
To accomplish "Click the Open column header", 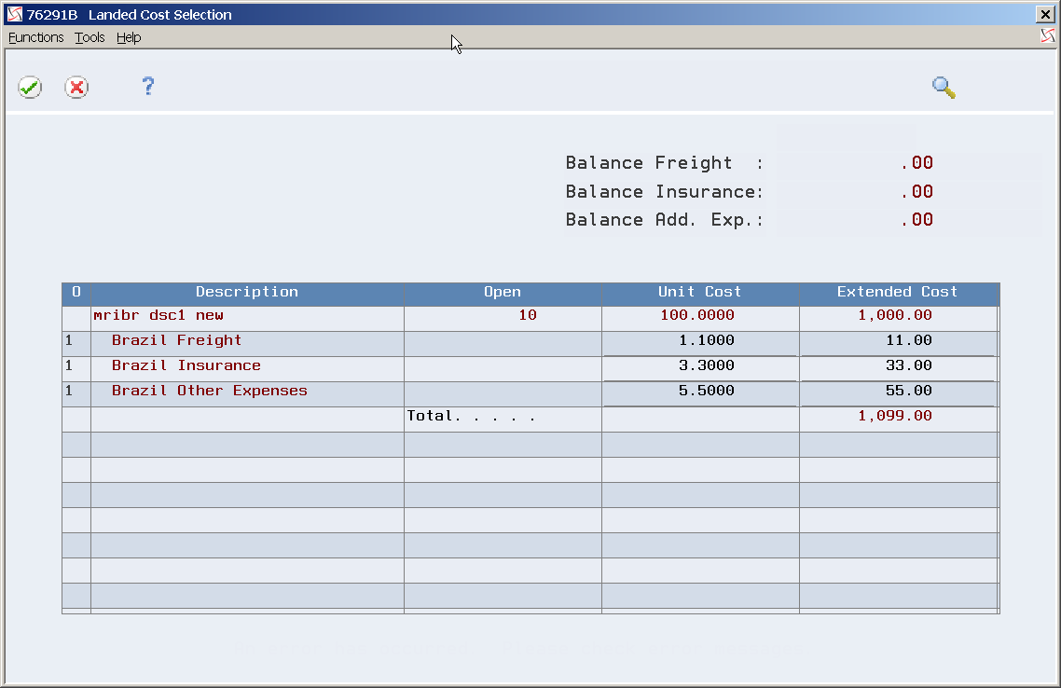I will [x=503, y=292].
